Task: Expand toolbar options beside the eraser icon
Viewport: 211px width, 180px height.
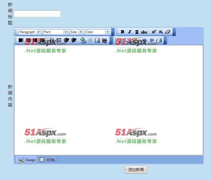Action: [x=174, y=32]
